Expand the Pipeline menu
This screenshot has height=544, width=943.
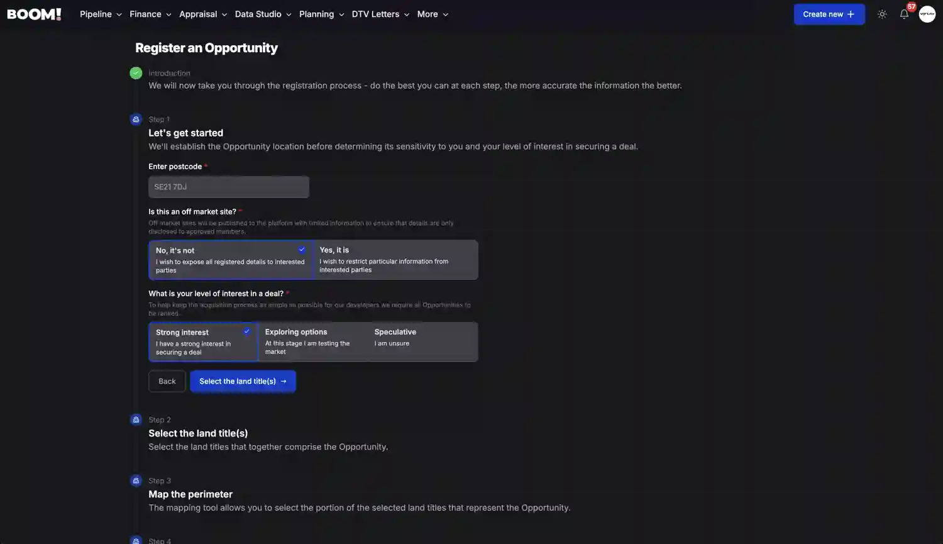pyautogui.click(x=101, y=14)
